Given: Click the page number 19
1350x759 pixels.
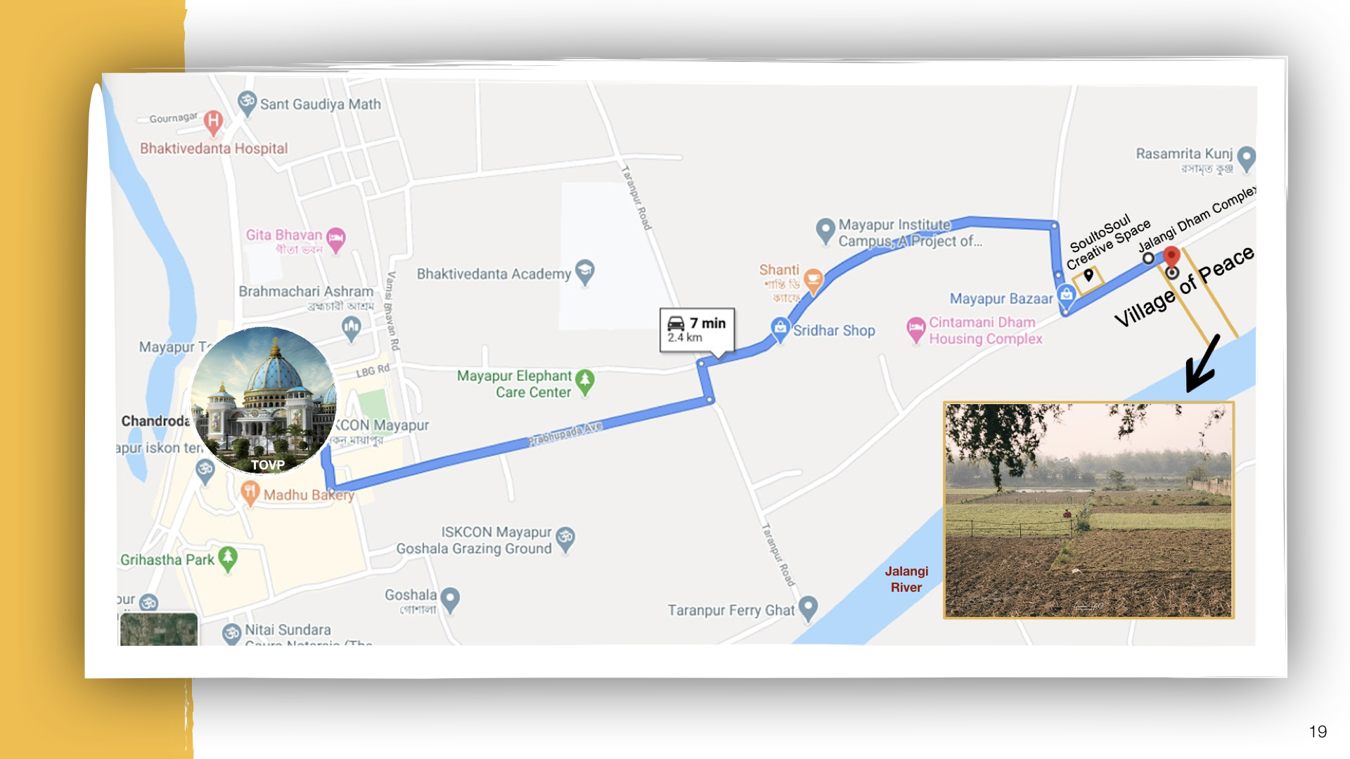Looking at the screenshot, I should pyautogui.click(x=1318, y=732).
